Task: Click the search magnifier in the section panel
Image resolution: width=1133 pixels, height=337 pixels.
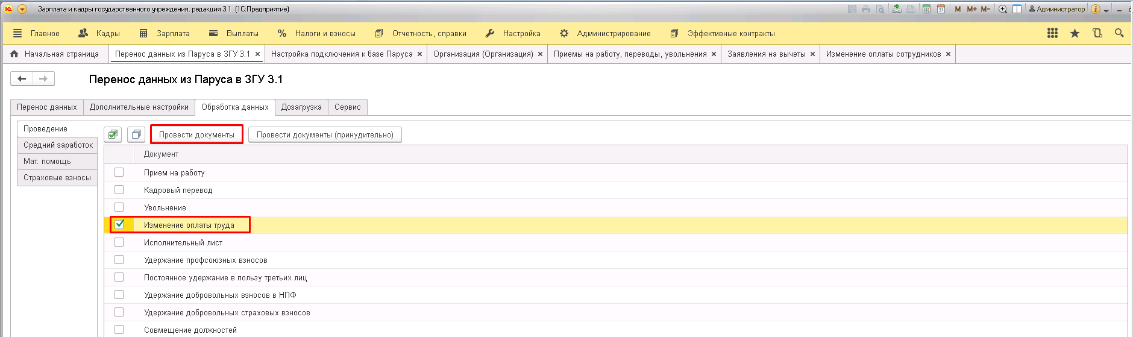Action: [1119, 34]
